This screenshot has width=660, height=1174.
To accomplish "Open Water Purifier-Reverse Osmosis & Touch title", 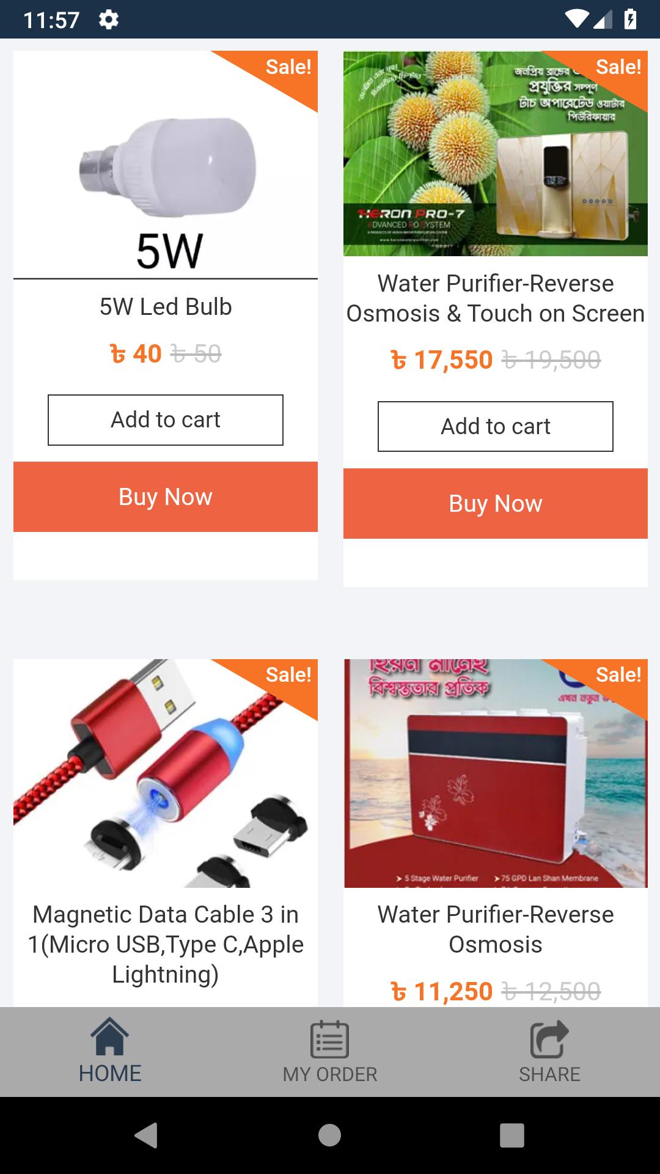I will [496, 298].
